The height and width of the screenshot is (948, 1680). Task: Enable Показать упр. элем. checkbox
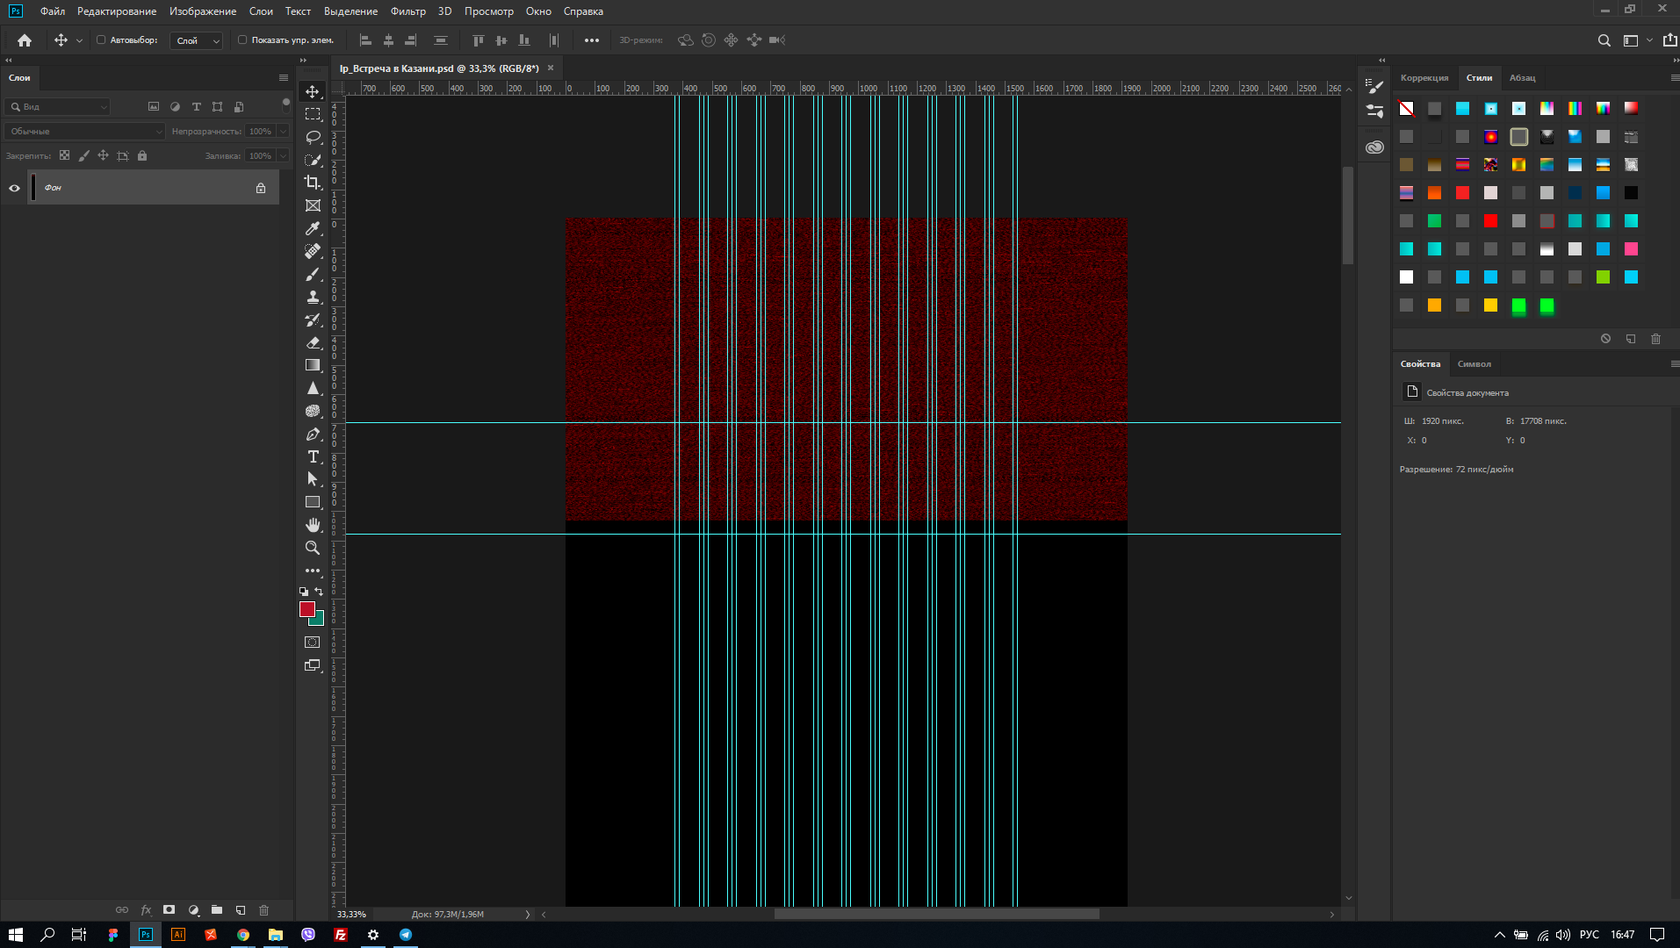[x=242, y=39]
